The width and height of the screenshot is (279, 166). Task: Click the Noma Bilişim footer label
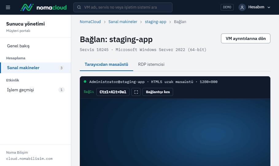click(x=17, y=152)
